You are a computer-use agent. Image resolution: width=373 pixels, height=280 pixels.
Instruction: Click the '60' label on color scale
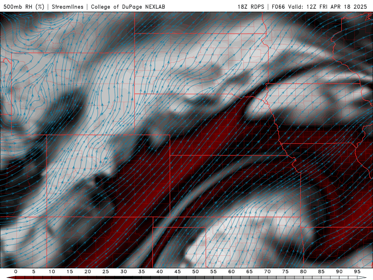point(231,272)
